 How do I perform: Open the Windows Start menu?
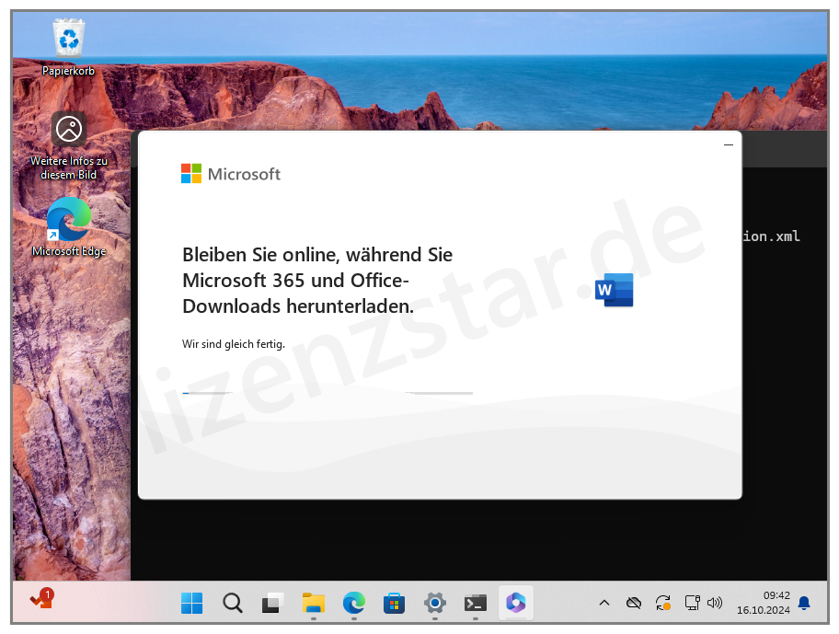(x=191, y=604)
